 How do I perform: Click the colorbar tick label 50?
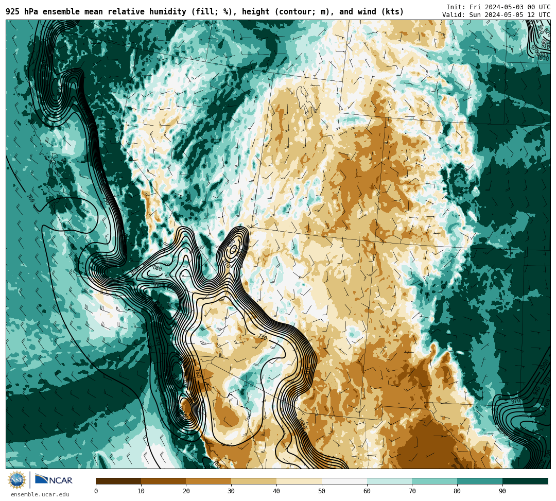[x=322, y=491]
